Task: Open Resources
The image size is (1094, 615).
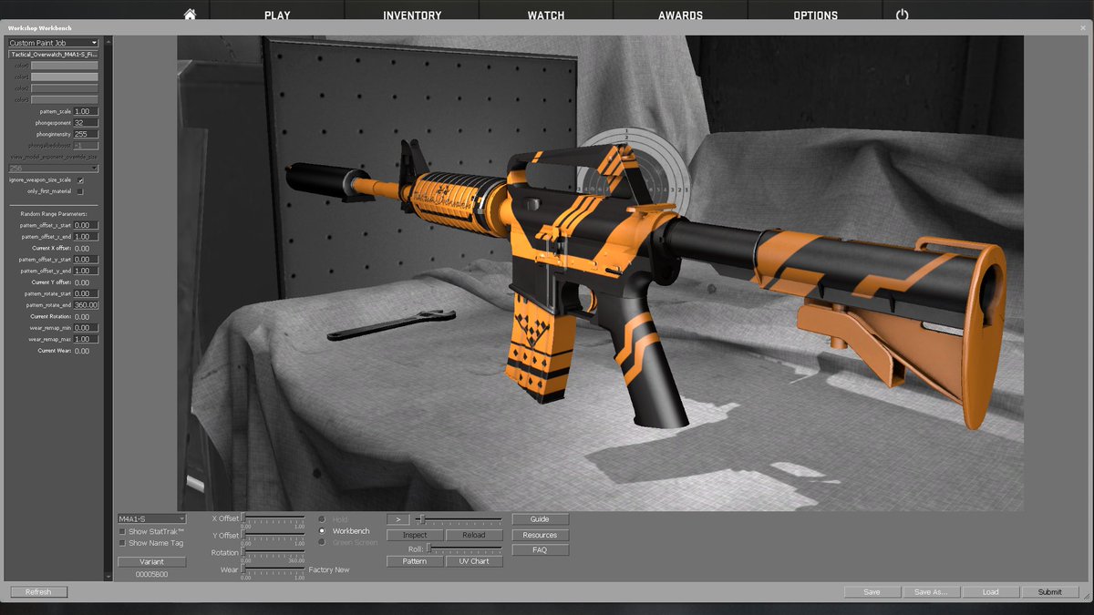Action: pos(540,535)
